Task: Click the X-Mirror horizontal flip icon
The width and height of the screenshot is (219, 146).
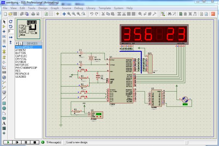Action: tap(10, 37)
